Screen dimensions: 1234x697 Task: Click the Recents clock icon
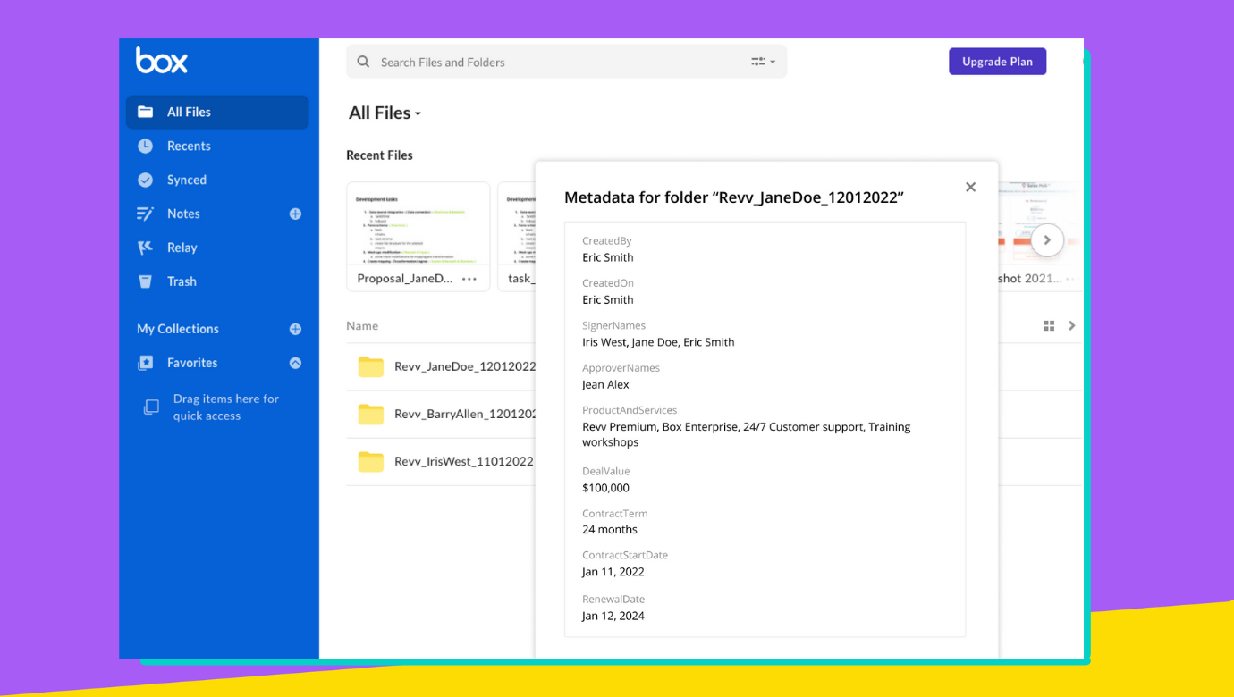(145, 146)
